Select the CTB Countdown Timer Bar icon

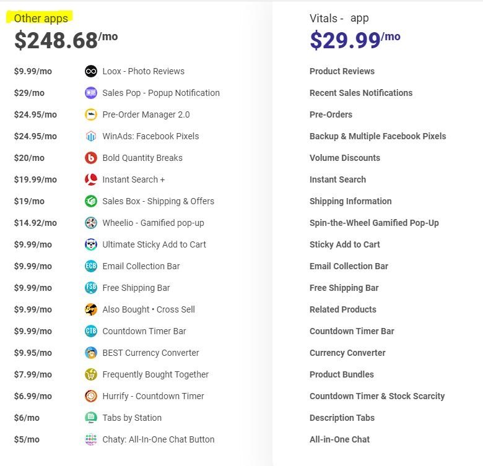click(91, 331)
